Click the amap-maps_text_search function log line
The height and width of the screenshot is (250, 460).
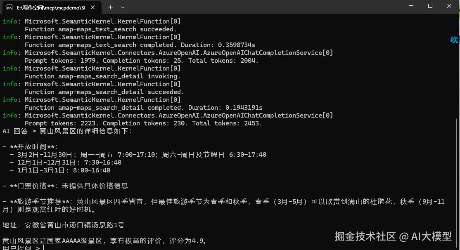(x=99, y=29)
